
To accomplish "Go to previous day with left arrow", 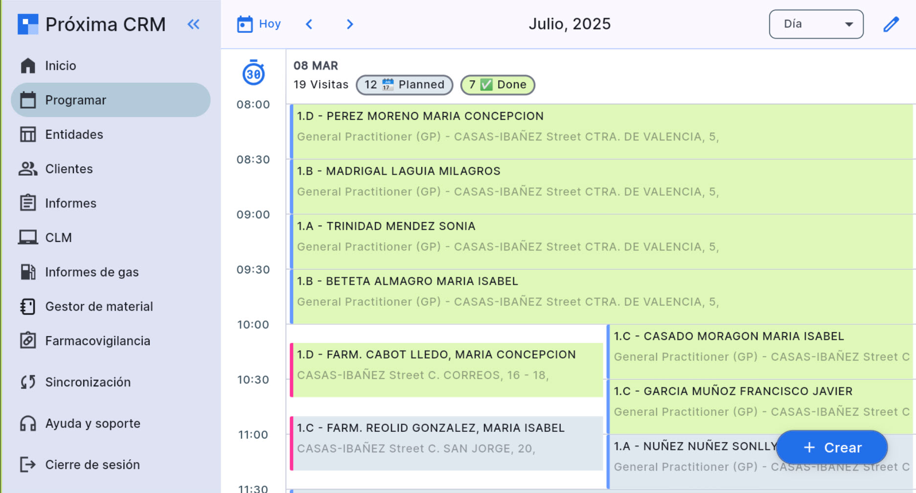I will point(309,24).
